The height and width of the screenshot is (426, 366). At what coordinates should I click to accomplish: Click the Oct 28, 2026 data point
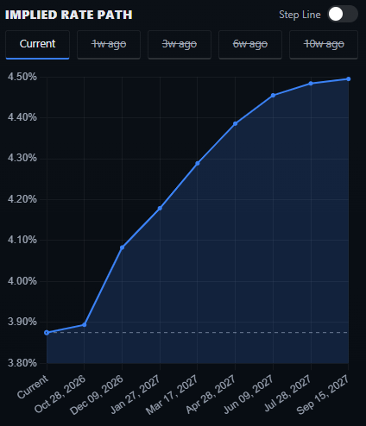tap(85, 324)
